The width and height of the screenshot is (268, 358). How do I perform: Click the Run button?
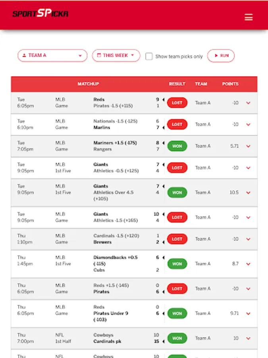coord(221,56)
